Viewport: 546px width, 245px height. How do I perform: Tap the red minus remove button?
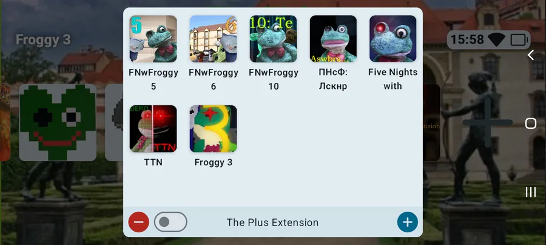[138, 222]
